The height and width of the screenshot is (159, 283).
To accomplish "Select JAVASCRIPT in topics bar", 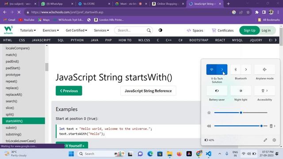I will pos(41,40).
